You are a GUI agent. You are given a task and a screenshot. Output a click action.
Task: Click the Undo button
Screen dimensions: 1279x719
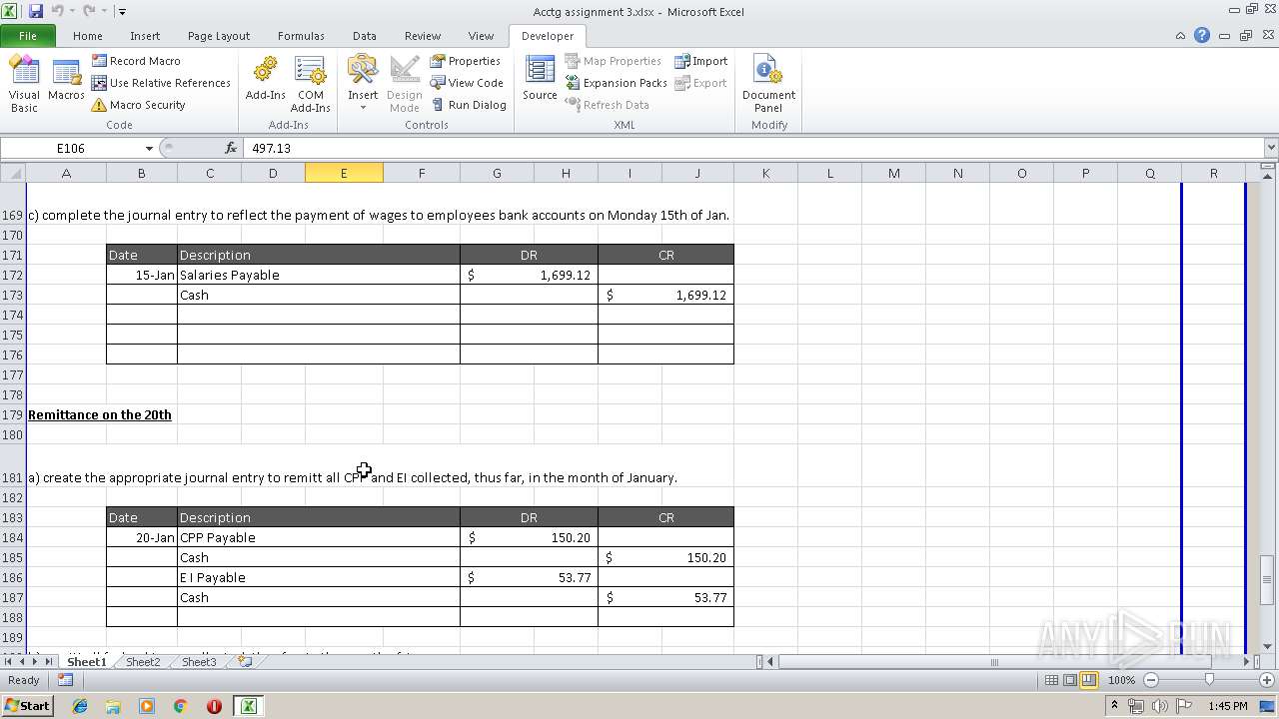(58, 11)
